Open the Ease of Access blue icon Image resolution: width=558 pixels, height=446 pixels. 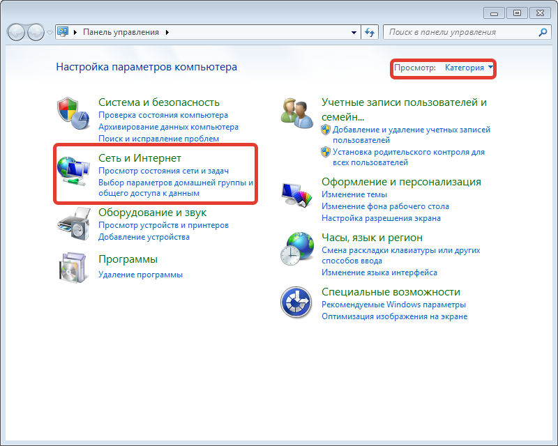point(297,303)
